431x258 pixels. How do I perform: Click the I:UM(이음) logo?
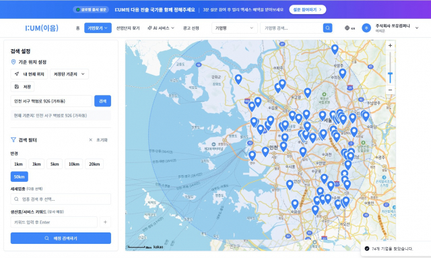[42, 28]
